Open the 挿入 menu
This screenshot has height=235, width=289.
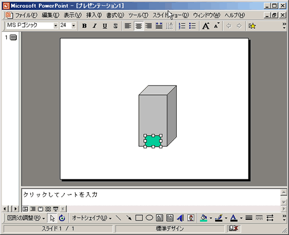94,15
